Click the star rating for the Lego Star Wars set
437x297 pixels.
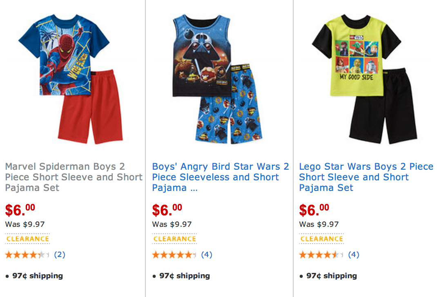[321, 255]
